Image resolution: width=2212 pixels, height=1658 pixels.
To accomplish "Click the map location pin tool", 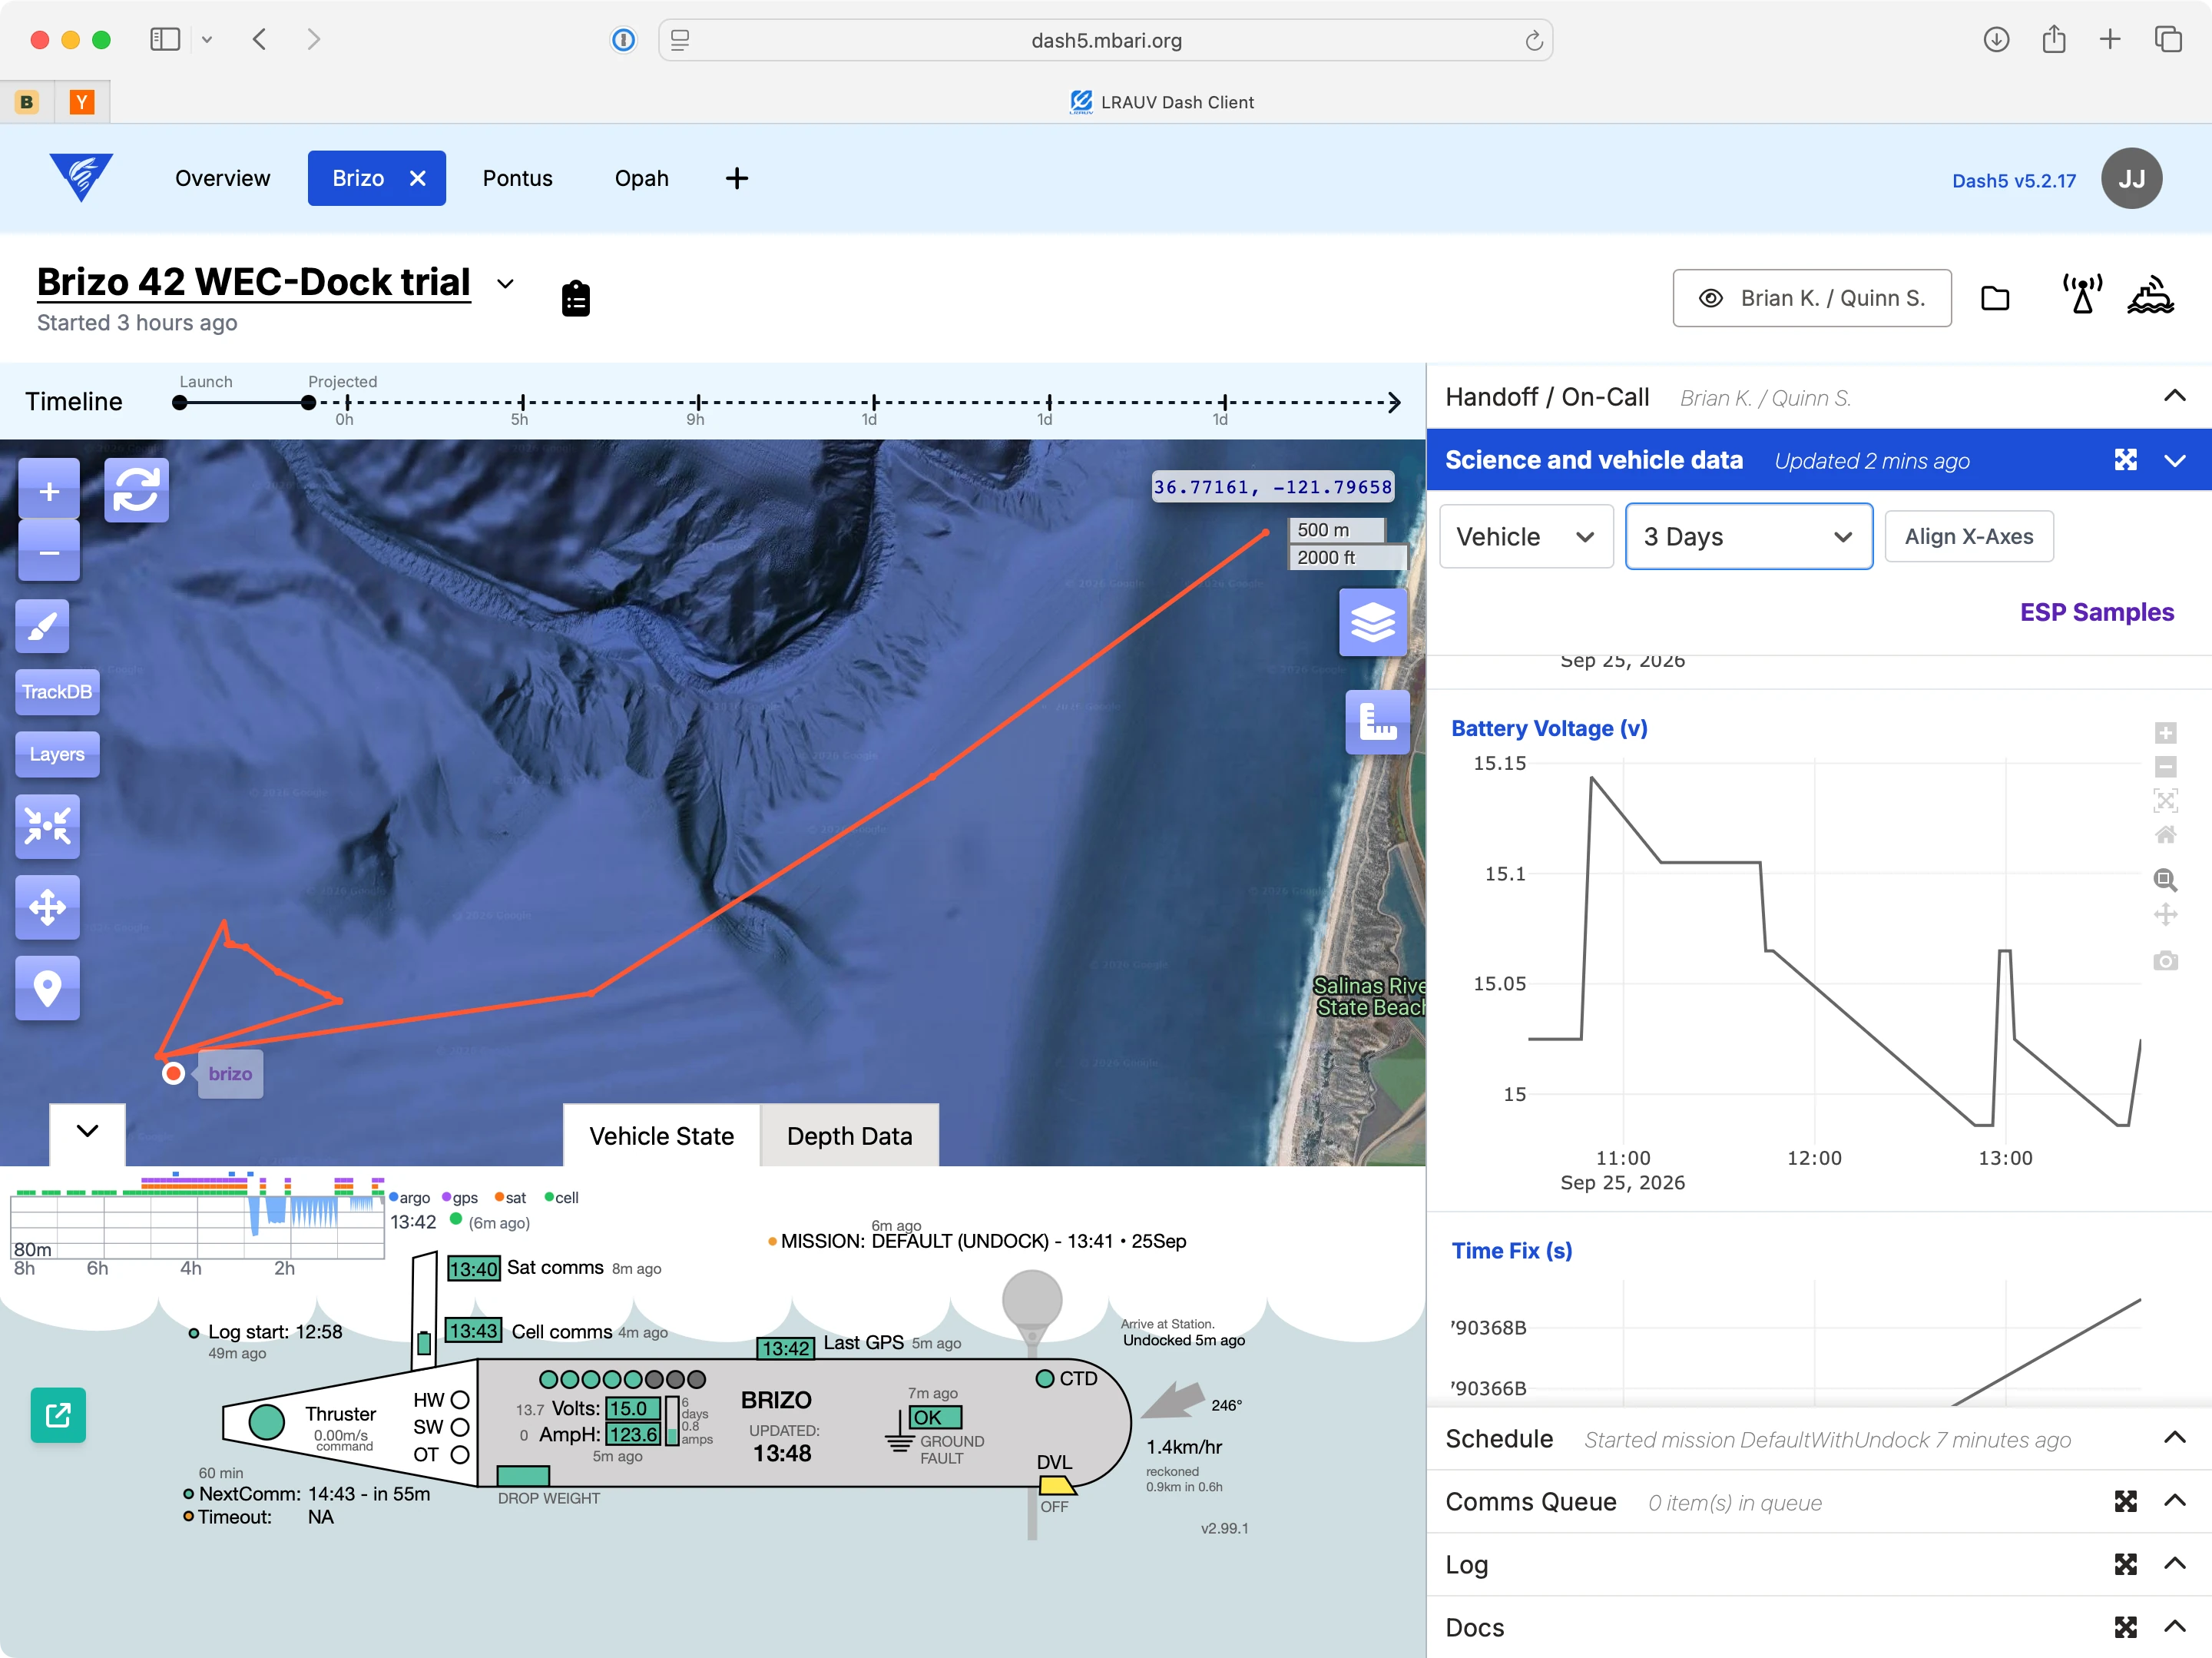I will [x=47, y=987].
